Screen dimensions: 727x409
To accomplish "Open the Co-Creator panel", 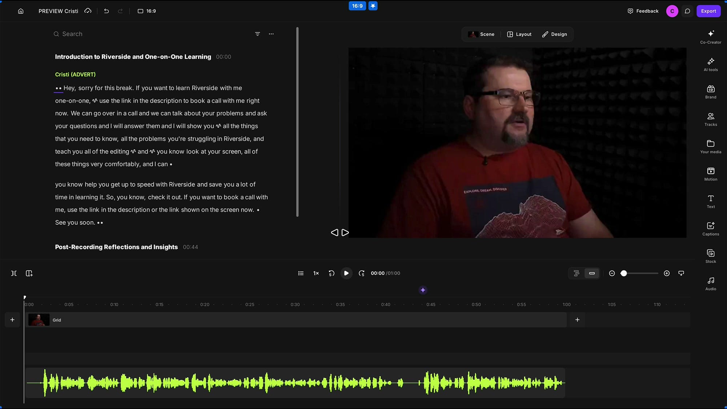I will [711, 37].
